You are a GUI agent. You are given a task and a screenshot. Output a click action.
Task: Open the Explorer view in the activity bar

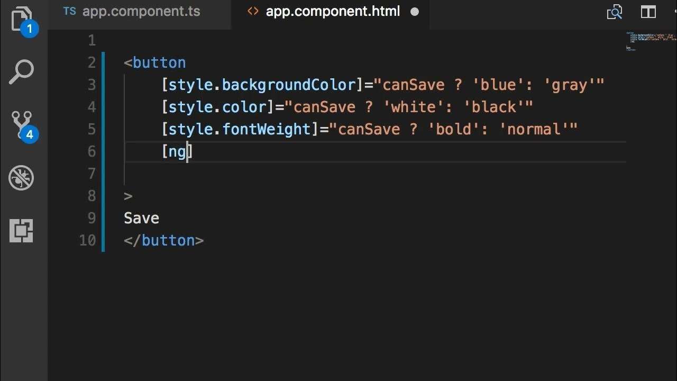point(21,19)
